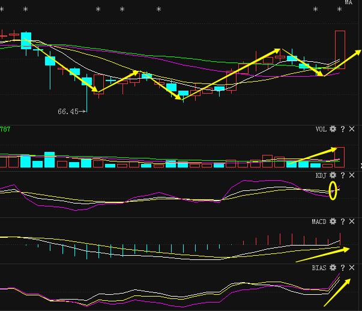Screen dimensions: 362x311
Task: Click the 66.45 lowest price marker
Action: pyautogui.click(x=68, y=111)
